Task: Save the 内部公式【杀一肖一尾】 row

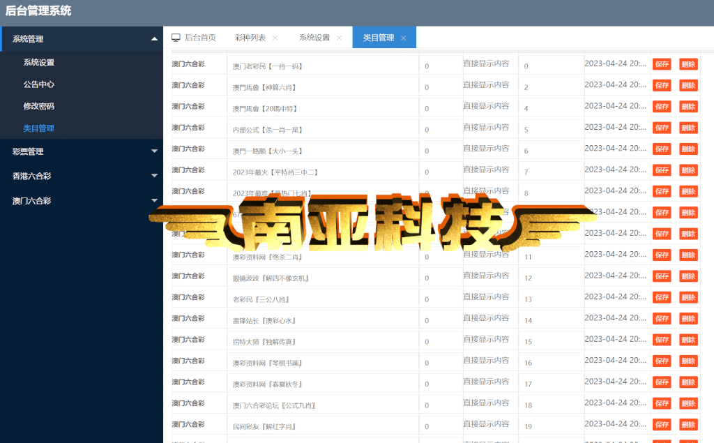Action: pyautogui.click(x=662, y=128)
